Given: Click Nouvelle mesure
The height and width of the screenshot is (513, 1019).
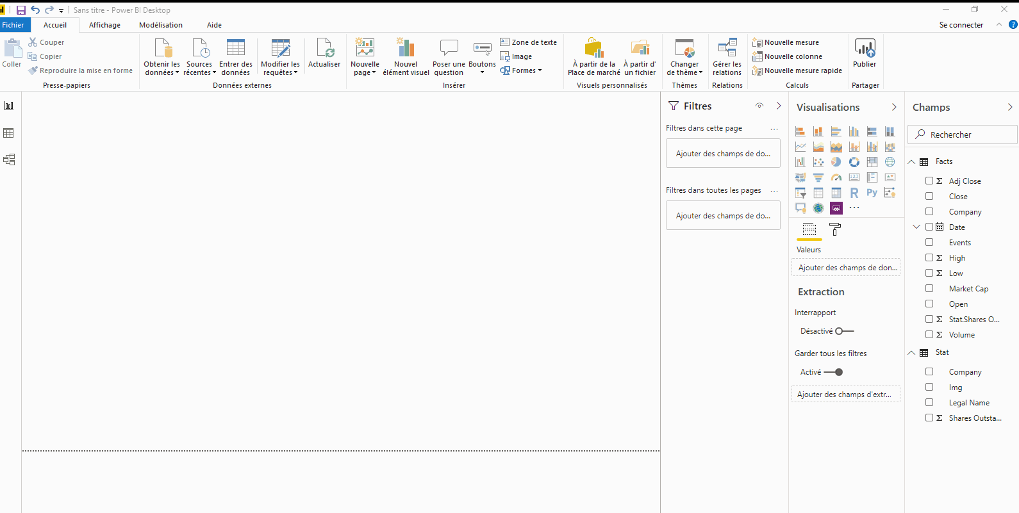Looking at the screenshot, I should click(786, 42).
